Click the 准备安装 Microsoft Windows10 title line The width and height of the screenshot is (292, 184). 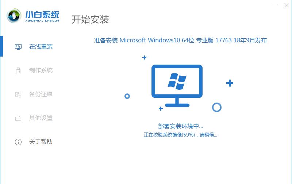tap(180, 40)
